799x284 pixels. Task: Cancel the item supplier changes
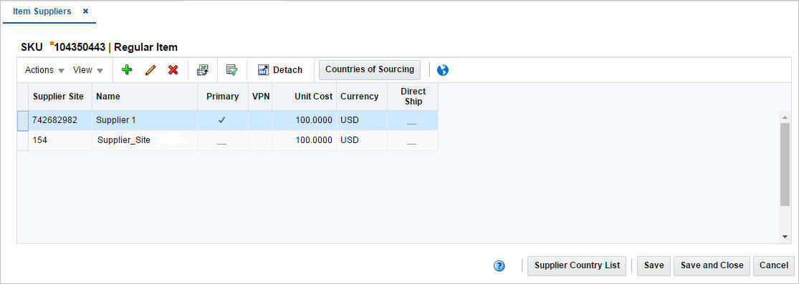[x=773, y=265]
